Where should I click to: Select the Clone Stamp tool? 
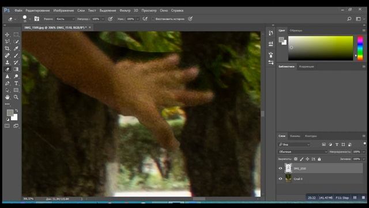(x=7, y=62)
